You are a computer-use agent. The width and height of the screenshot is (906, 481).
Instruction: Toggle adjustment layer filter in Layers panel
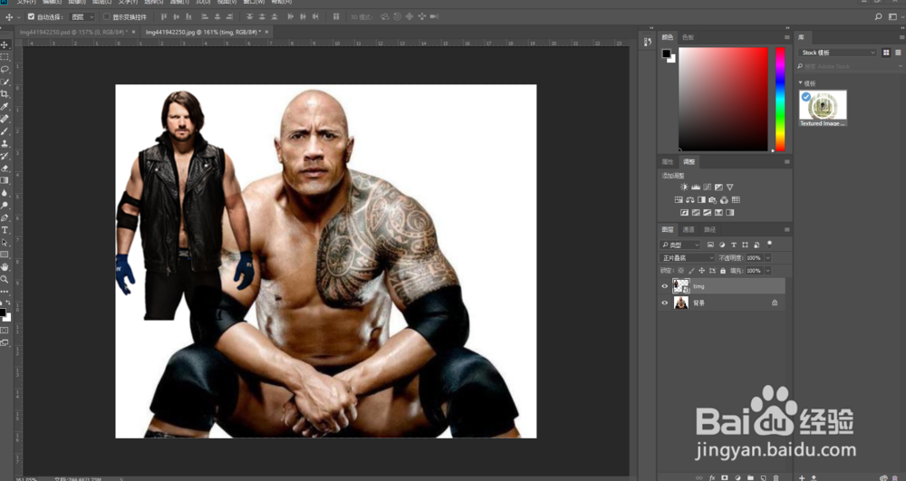click(722, 245)
